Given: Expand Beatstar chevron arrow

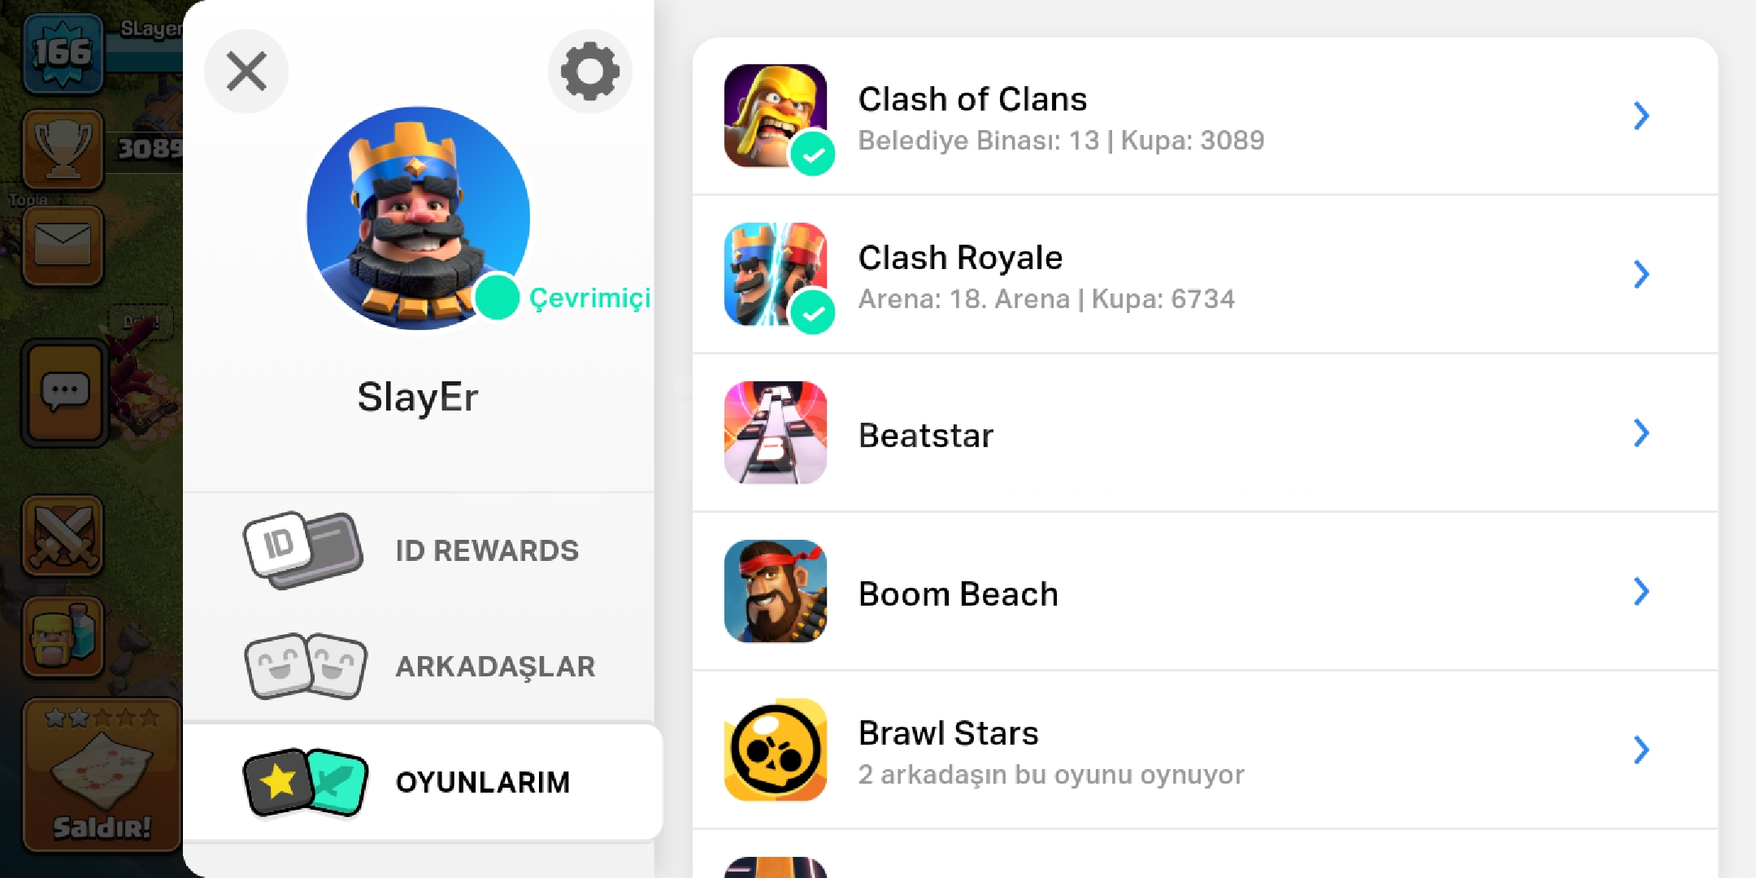Looking at the screenshot, I should click(1641, 432).
